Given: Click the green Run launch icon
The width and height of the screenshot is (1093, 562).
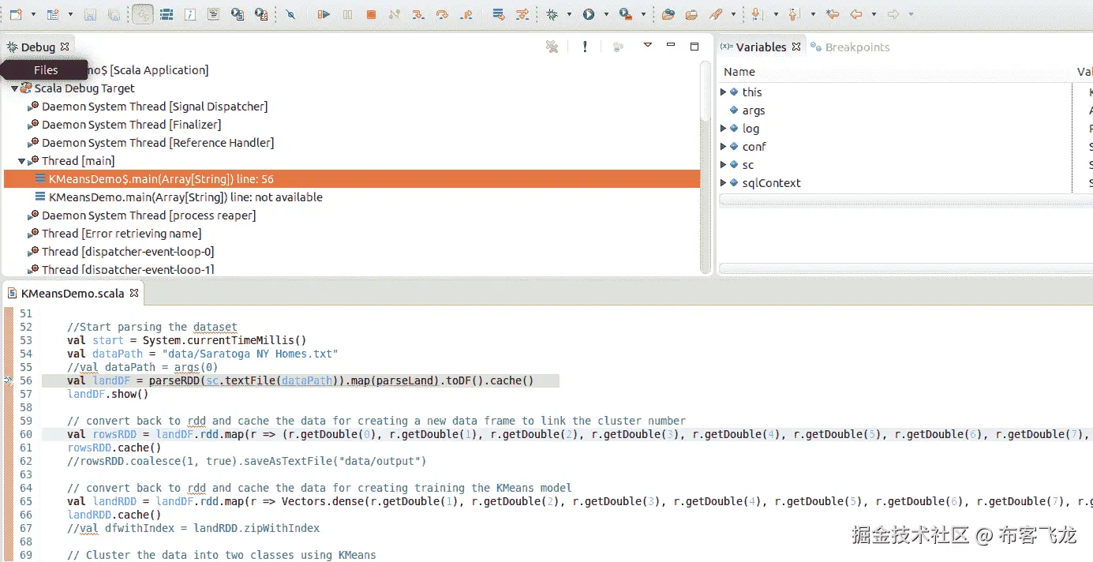Looking at the screenshot, I should click(x=589, y=14).
